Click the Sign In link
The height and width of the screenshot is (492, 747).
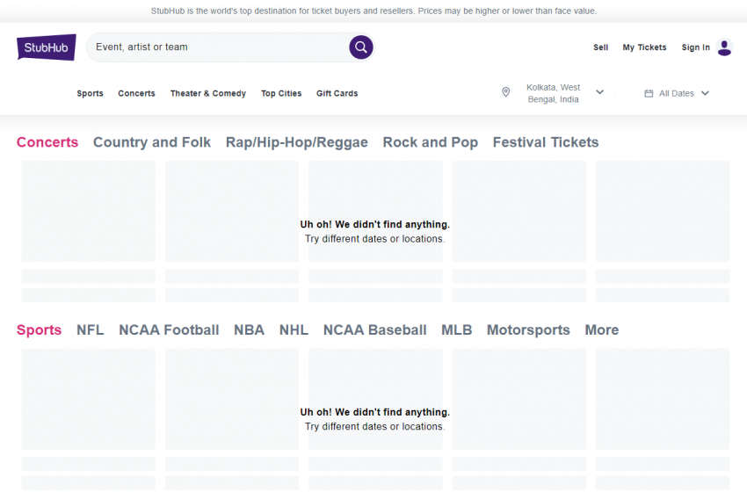click(x=695, y=47)
